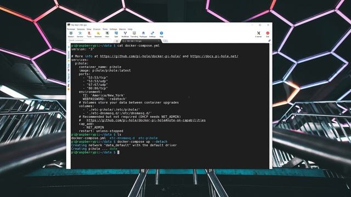This screenshot has height=197, width=351.
Task: Open the Servers toolbar icon
Action: click(x=80, y=34)
